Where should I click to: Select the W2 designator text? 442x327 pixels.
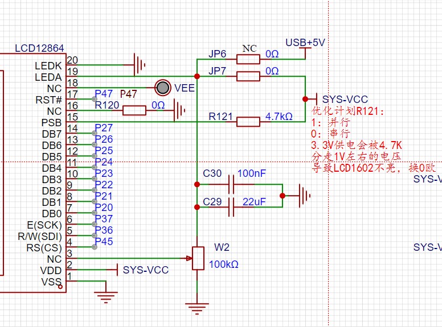pyautogui.click(x=222, y=247)
